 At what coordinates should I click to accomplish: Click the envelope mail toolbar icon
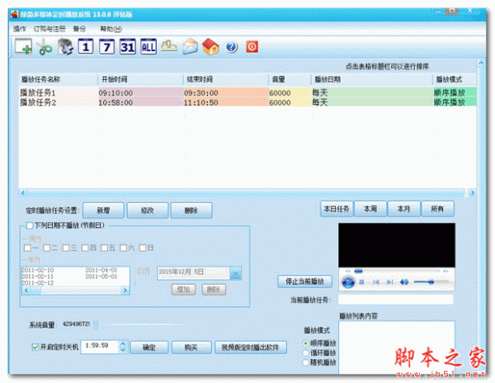[190, 47]
